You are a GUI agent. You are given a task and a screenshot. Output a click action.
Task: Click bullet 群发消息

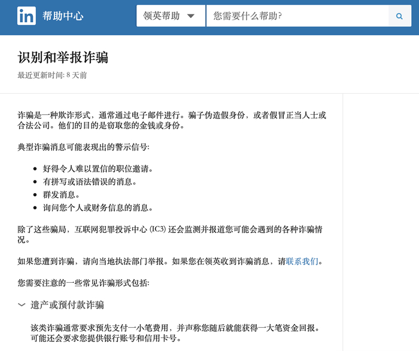pos(61,195)
